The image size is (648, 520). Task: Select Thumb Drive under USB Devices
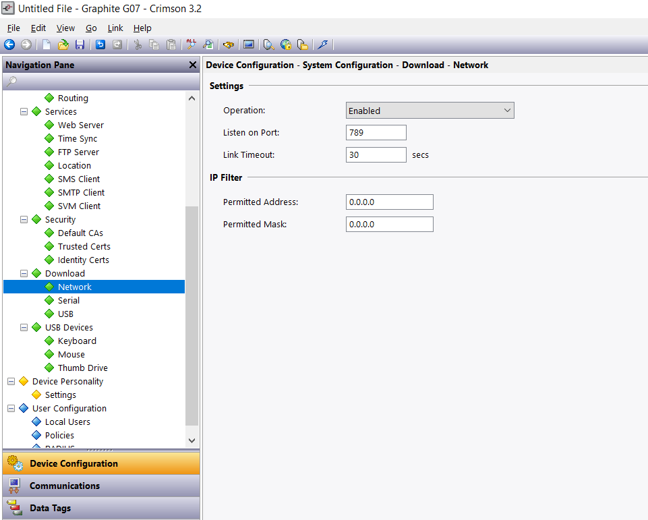[x=83, y=368]
